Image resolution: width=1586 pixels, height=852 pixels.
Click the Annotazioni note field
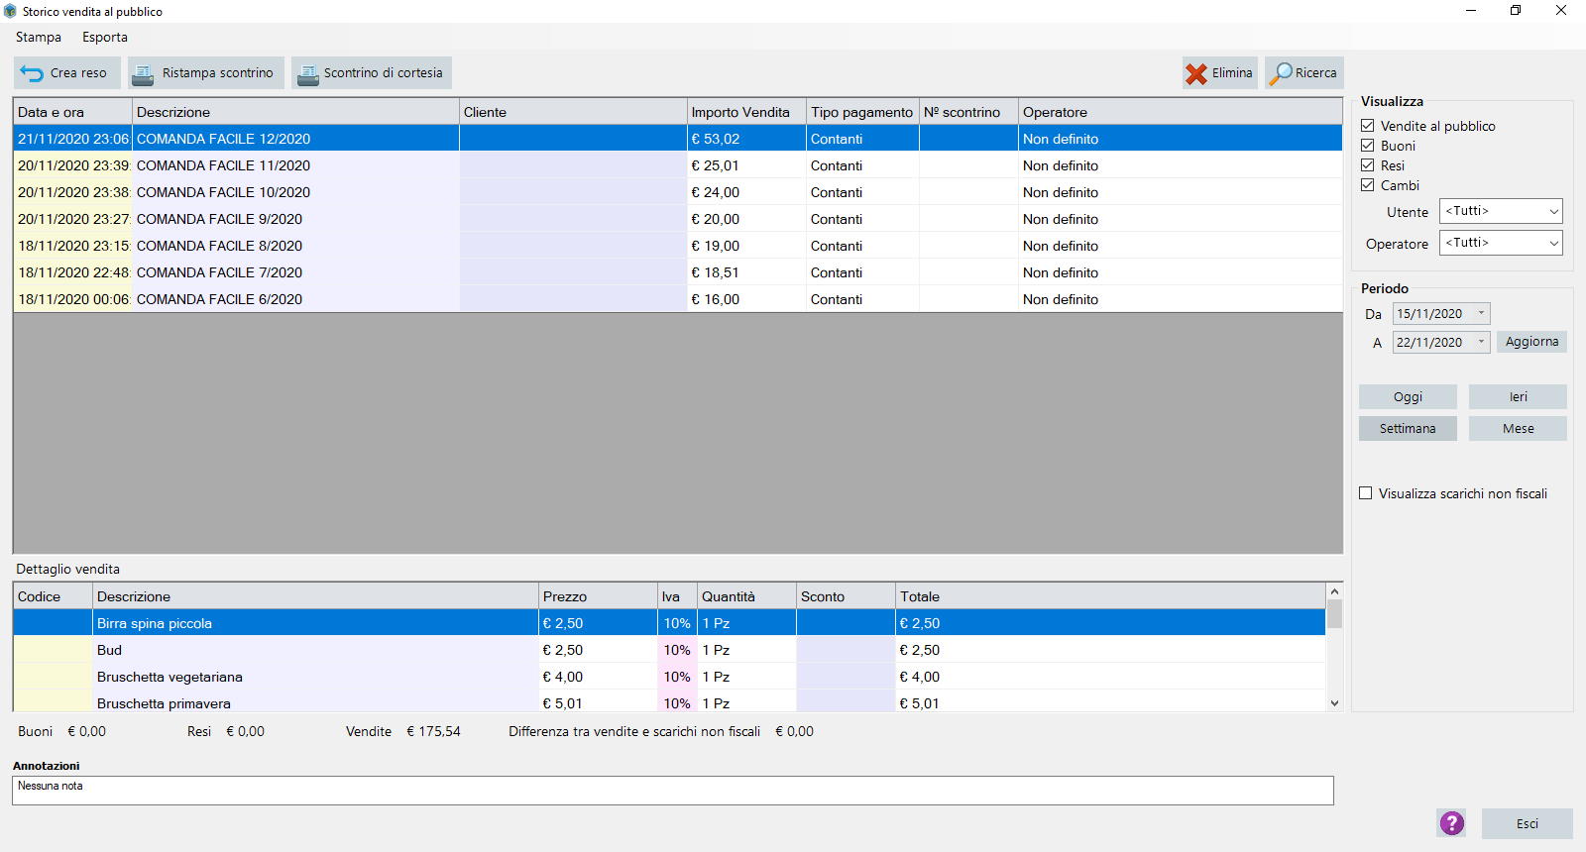point(673,791)
